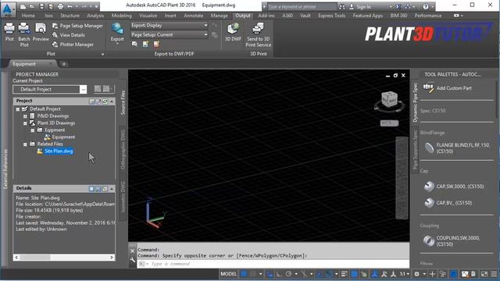Select COUPLING, SW, 3000 part
The height and width of the screenshot is (281, 500).
[452, 241]
